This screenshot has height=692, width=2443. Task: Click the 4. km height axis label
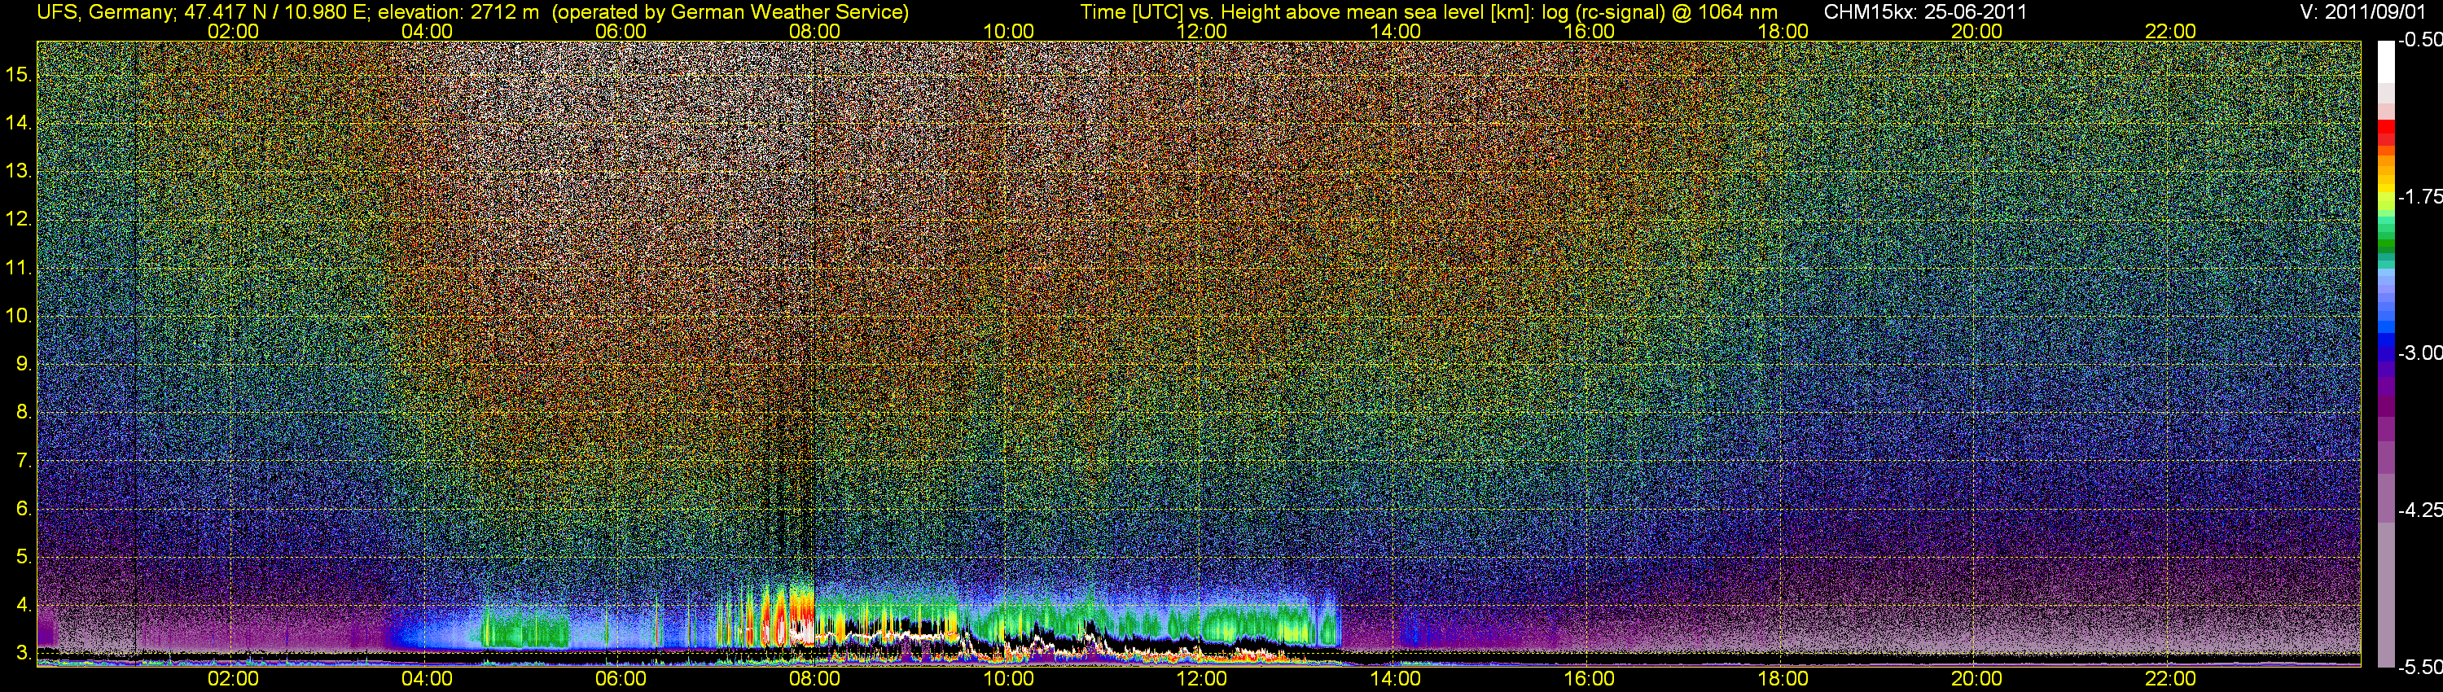(x=24, y=605)
